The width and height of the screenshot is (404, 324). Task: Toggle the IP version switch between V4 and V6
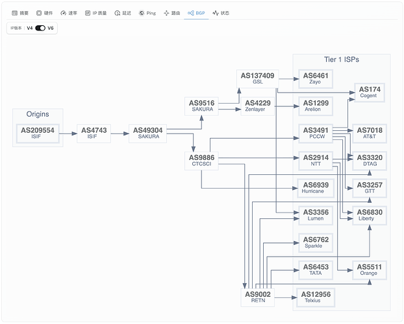40,28
